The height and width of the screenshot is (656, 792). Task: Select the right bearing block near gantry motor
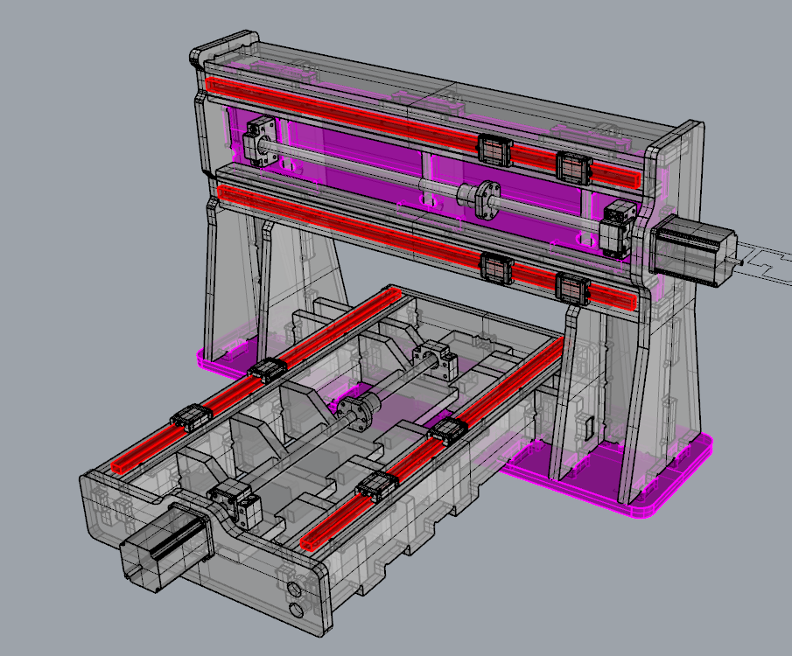click(x=618, y=228)
